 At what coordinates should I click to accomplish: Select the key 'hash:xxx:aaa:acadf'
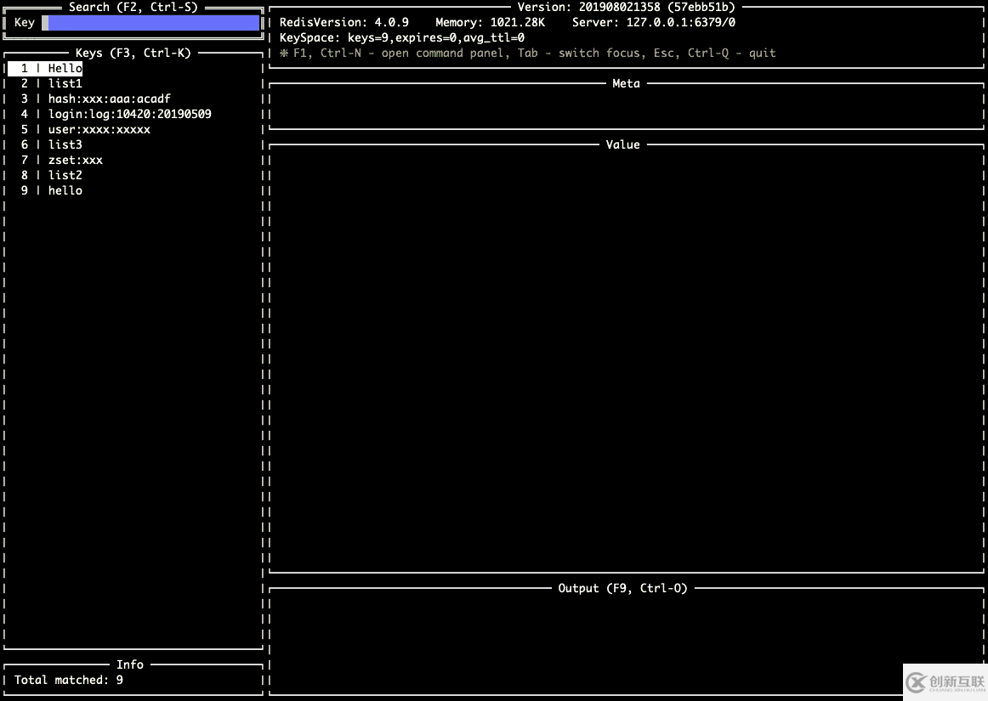109,99
